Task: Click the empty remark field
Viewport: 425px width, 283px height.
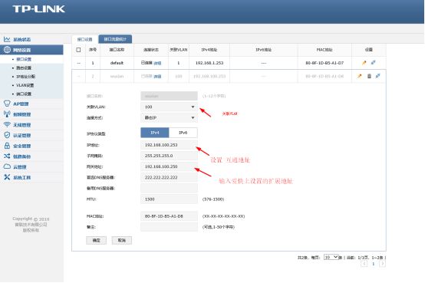Action: 169,227
